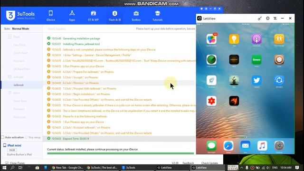This screenshot has height=171, width=304.
Task: Tap Mail in the iPad dock
Action: pyautogui.click(x=245, y=146)
